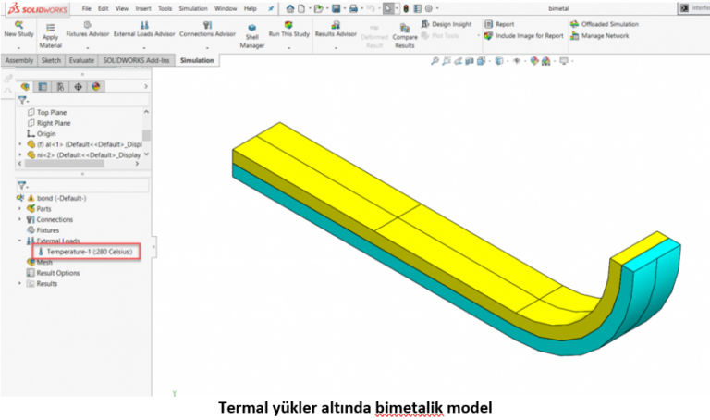Expand the Results tree node

point(20,284)
